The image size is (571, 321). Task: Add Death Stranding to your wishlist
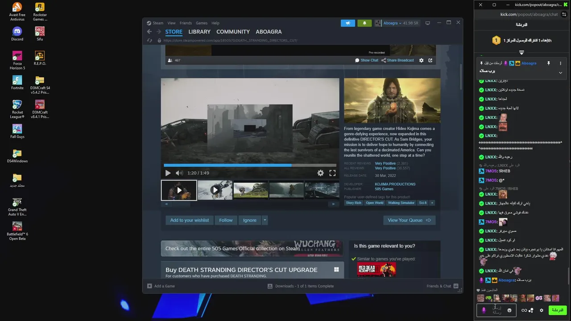[x=190, y=220]
